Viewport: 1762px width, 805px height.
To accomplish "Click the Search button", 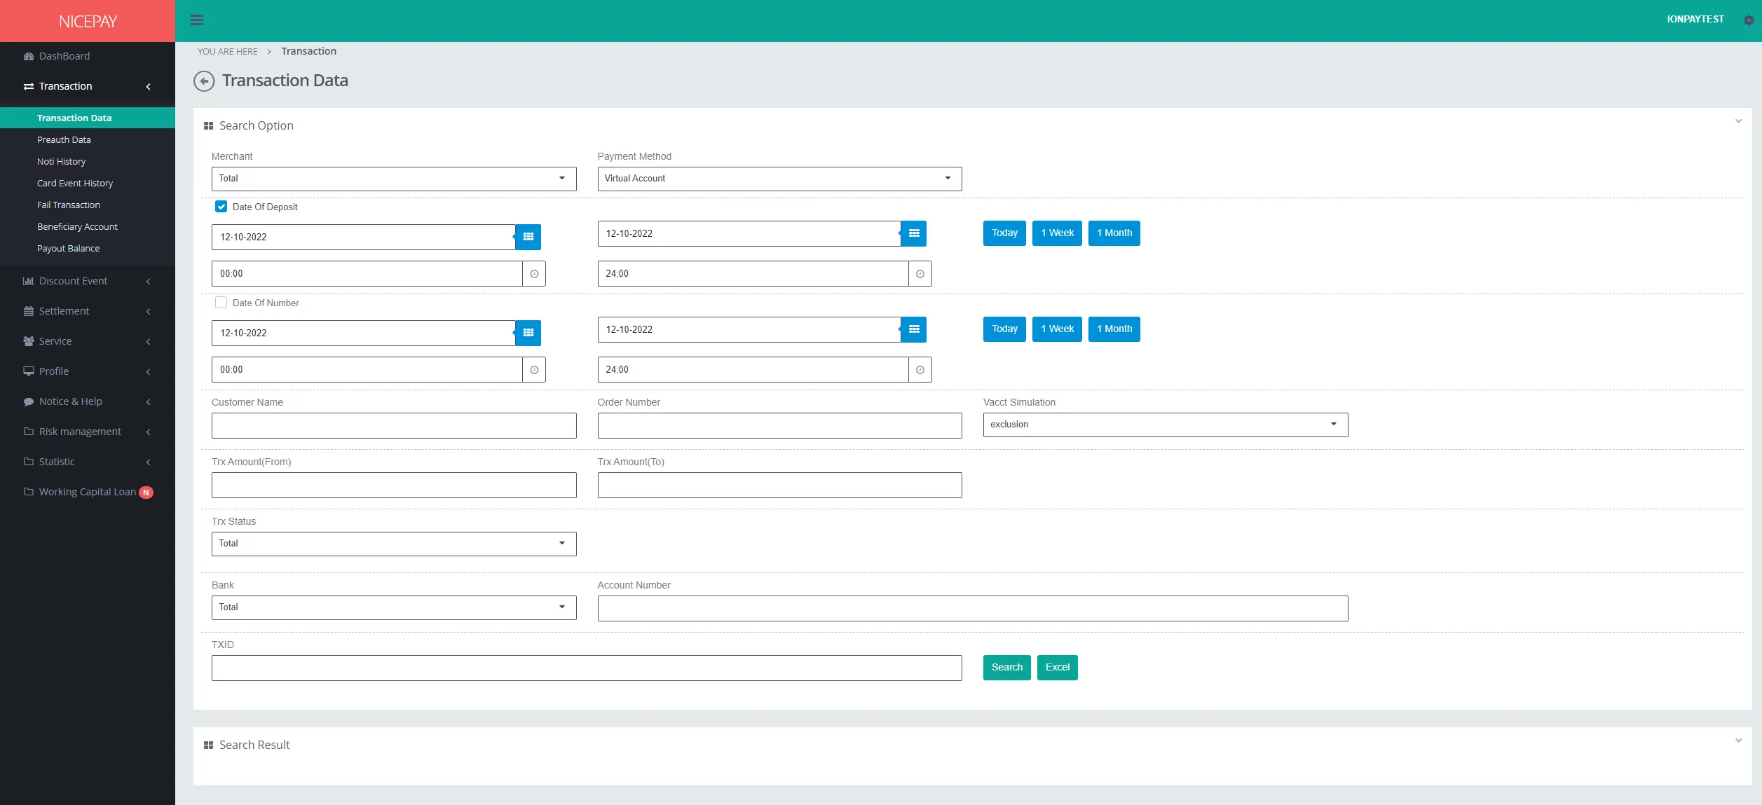I will tap(1007, 667).
